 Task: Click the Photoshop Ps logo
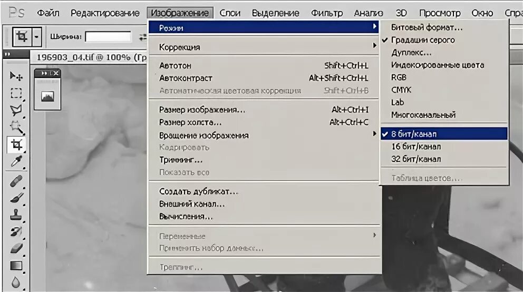click(16, 12)
